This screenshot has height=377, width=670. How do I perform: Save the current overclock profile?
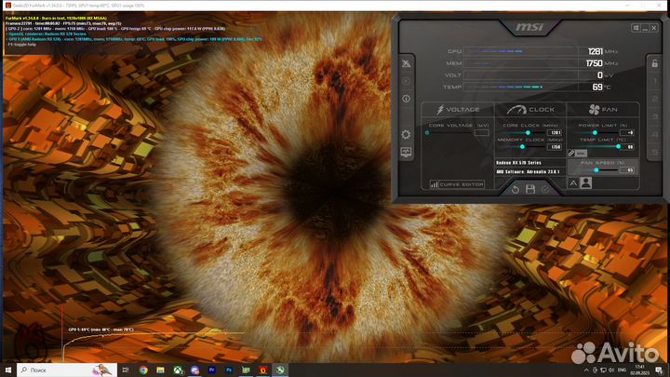tap(530, 190)
